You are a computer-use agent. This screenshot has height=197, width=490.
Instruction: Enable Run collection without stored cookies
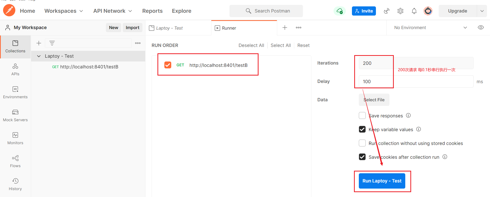(x=362, y=143)
